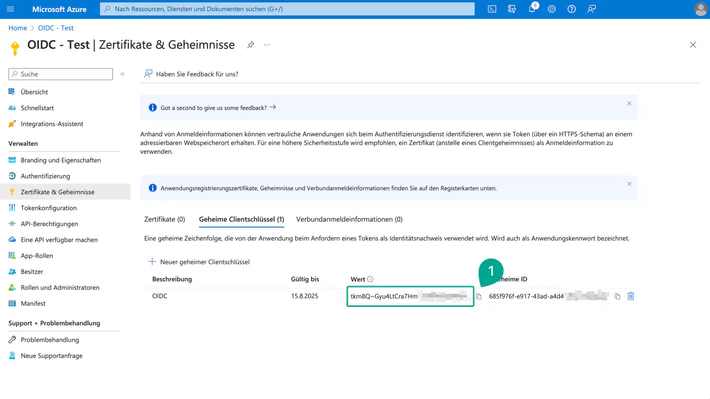This screenshot has width=710, height=399.
Task: Open the notifications bell
Action: click(x=532, y=9)
